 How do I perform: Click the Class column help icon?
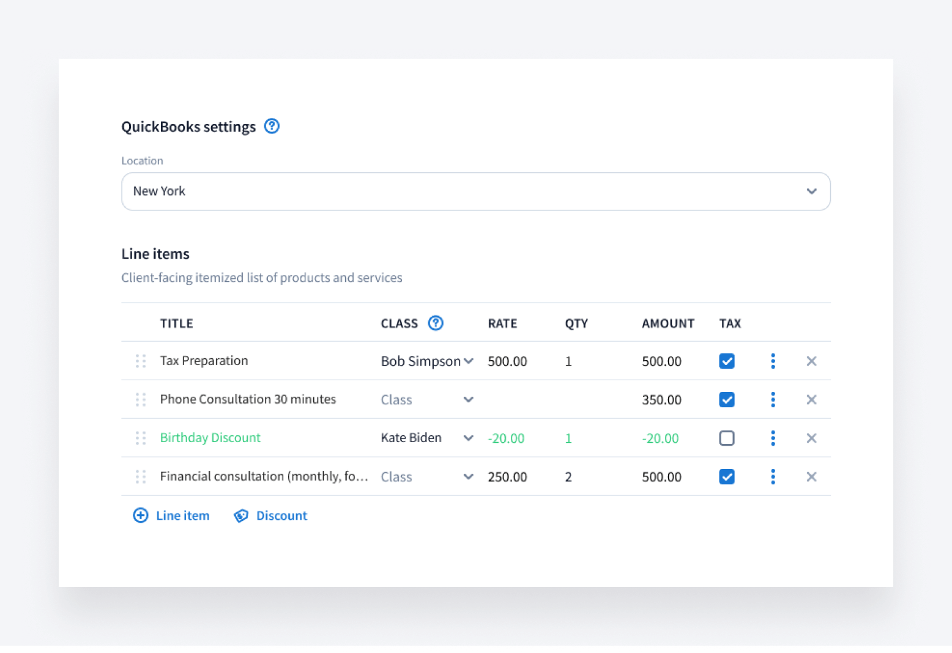(436, 323)
